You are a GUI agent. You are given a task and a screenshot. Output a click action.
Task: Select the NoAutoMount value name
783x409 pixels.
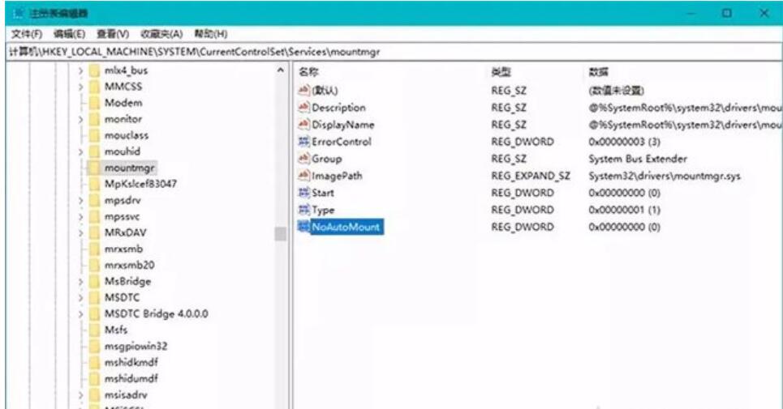coord(346,227)
